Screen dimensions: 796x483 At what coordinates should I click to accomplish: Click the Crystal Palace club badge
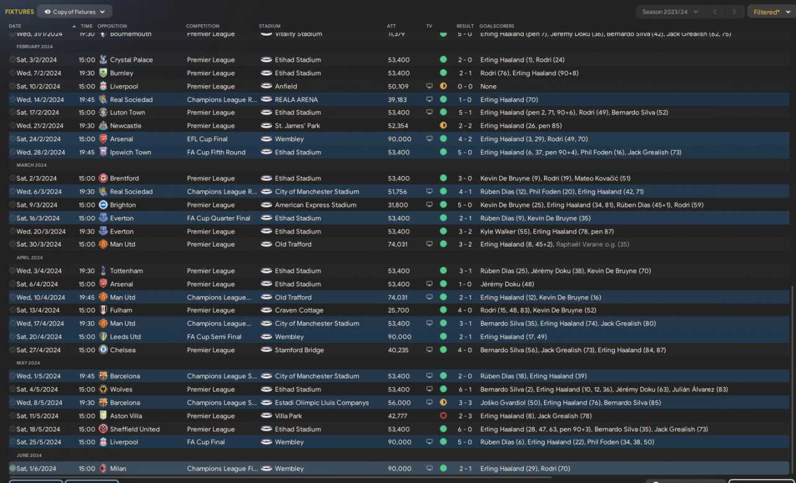[103, 60]
